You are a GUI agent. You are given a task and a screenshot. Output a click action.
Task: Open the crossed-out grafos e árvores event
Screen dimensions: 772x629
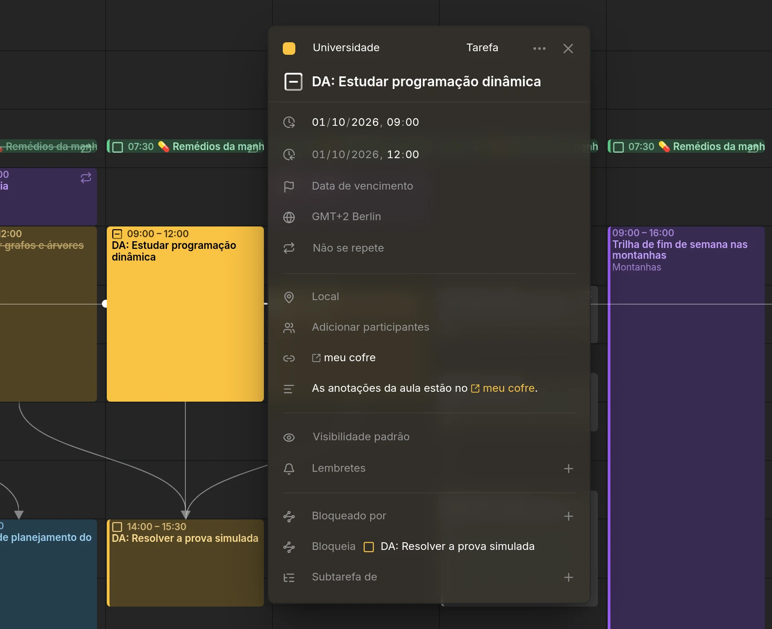(48, 314)
